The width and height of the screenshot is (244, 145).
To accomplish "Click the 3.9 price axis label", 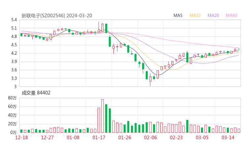I will (14, 62).
